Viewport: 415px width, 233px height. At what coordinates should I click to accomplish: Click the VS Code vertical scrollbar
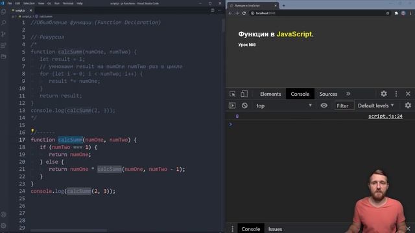pos(223,25)
